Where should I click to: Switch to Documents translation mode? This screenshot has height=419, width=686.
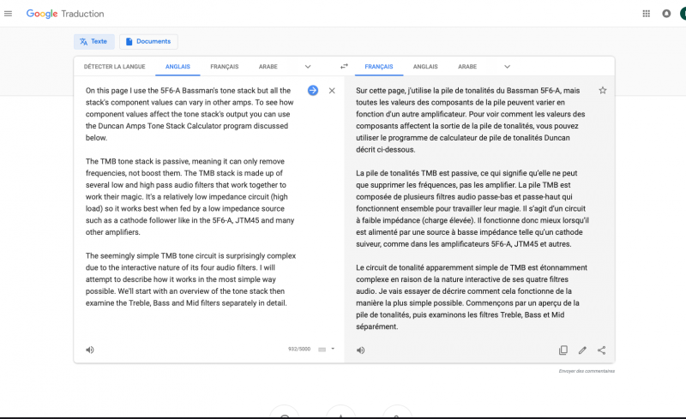pyautogui.click(x=148, y=41)
